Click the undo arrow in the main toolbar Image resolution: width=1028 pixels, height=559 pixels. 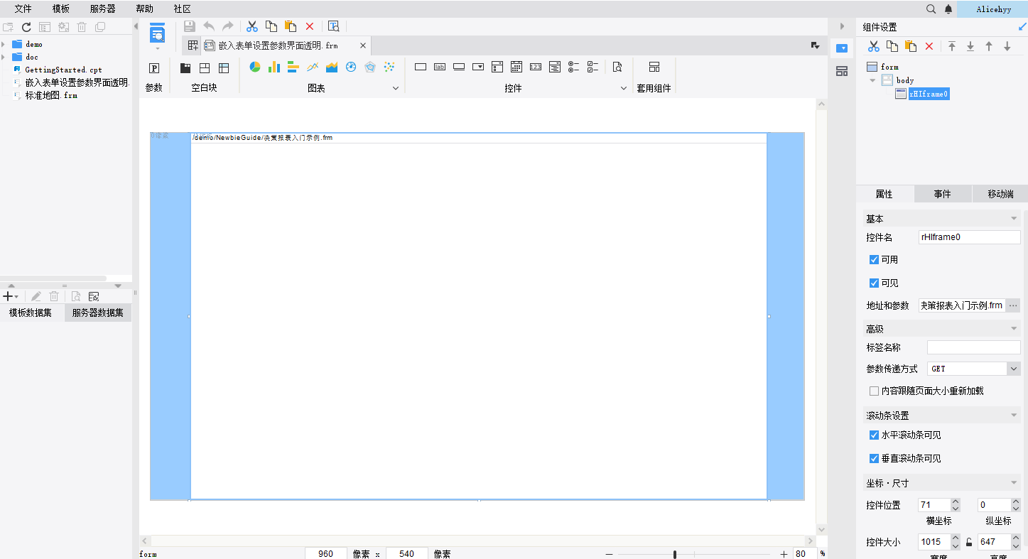point(209,26)
